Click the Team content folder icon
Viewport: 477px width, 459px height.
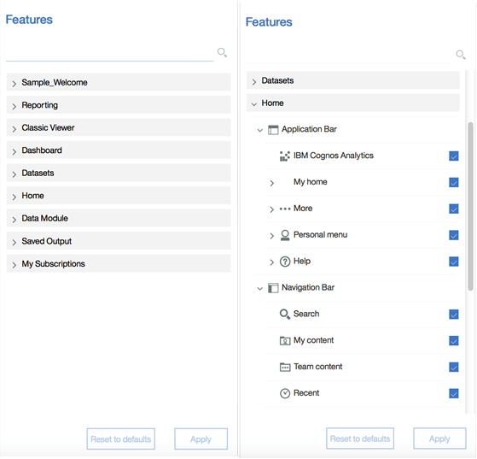click(285, 367)
